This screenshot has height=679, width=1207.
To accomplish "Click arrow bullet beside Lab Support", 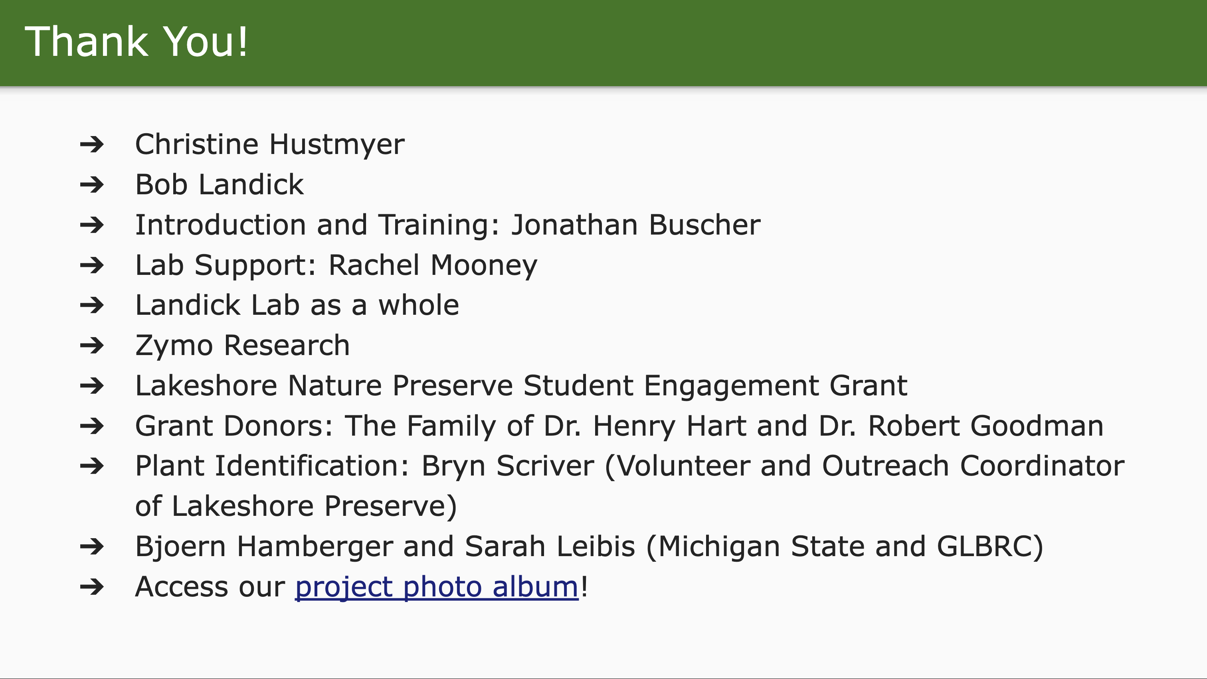I will pyautogui.click(x=92, y=266).
